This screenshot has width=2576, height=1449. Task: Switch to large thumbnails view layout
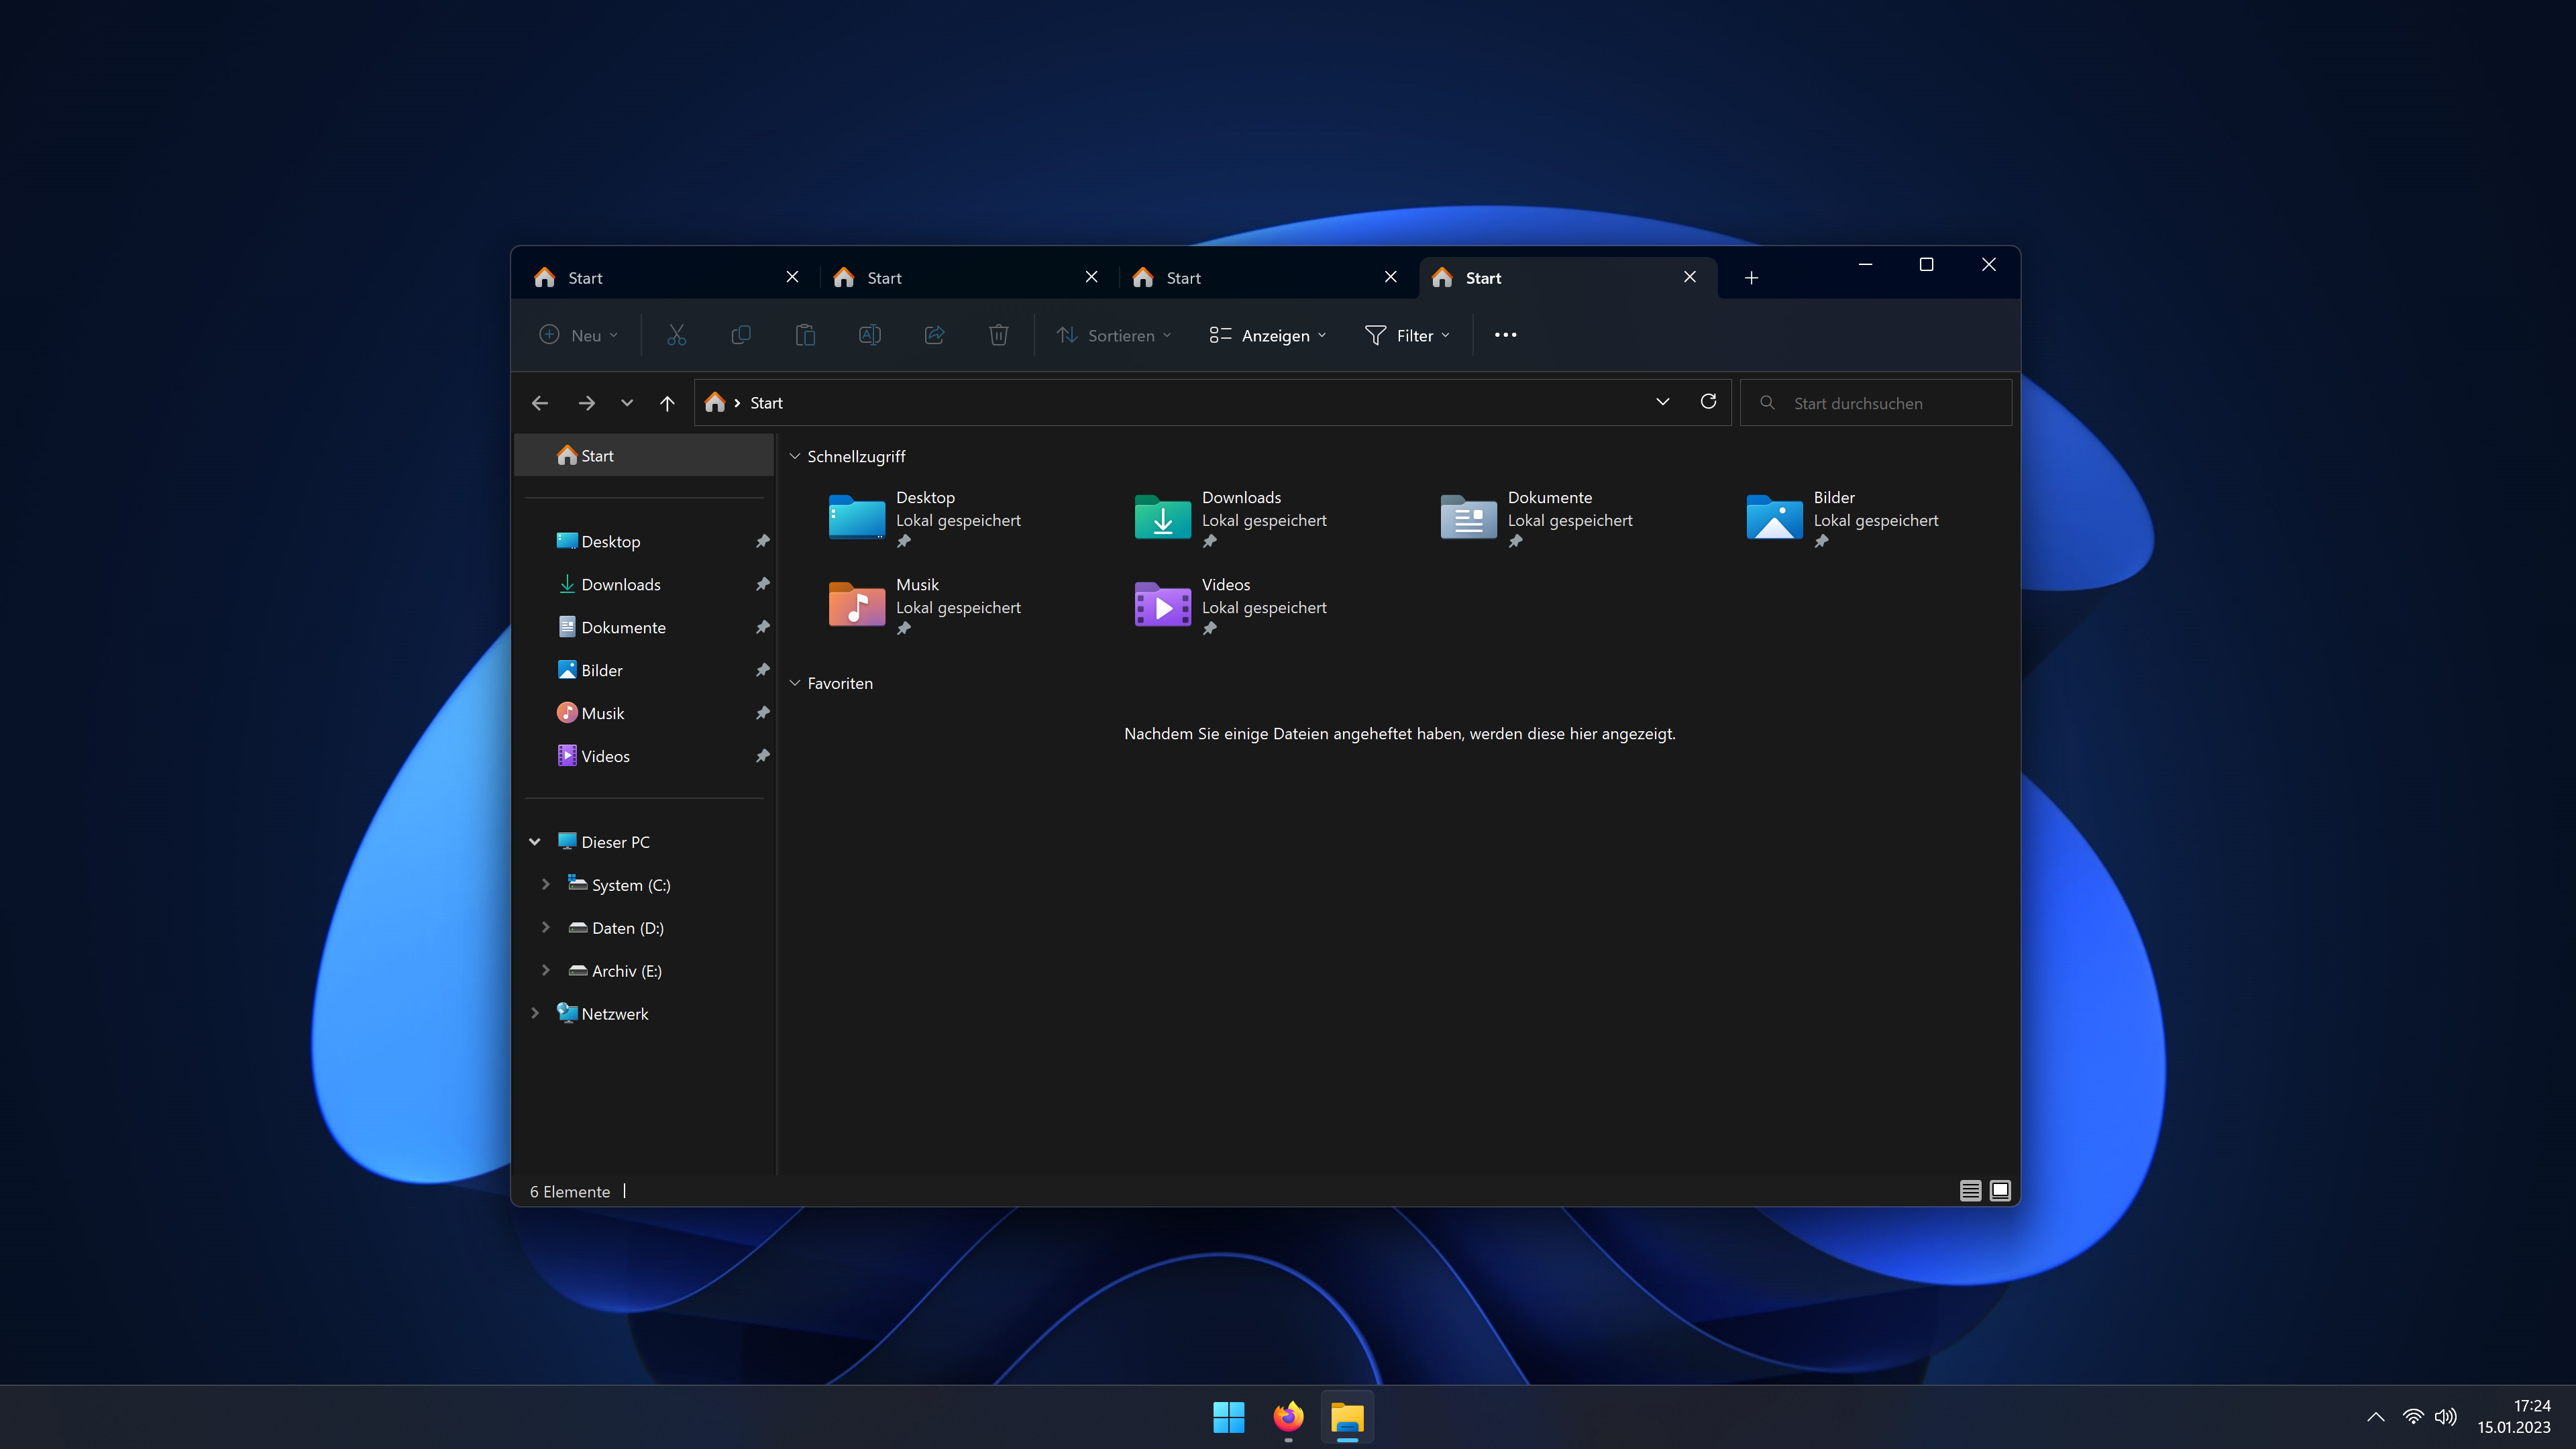2000,1191
